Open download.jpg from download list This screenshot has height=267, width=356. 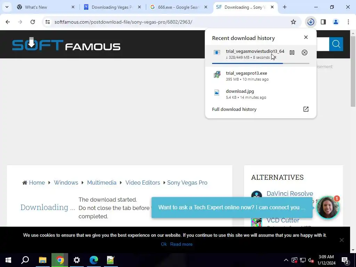point(260,94)
